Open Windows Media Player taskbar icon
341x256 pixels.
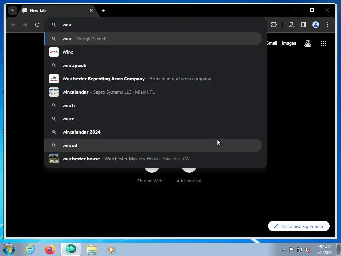click(112, 249)
